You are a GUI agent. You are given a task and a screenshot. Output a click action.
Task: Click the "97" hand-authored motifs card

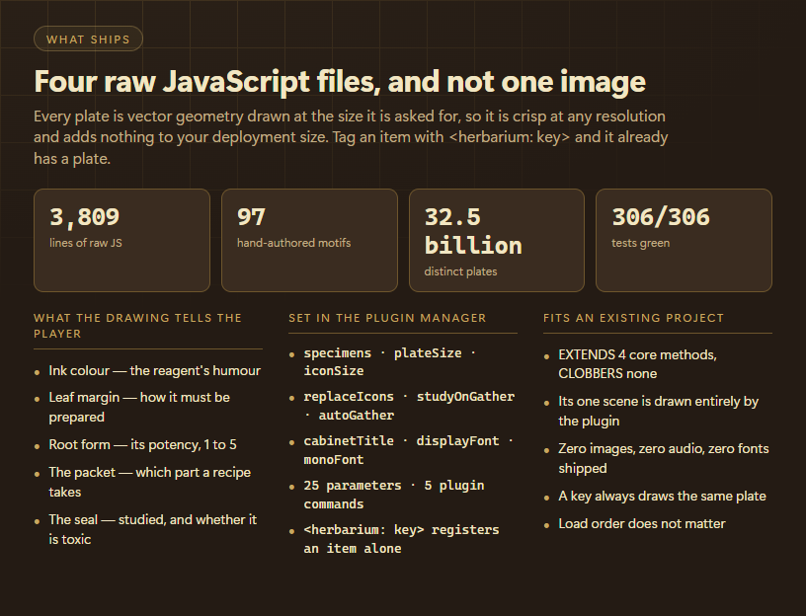309,241
